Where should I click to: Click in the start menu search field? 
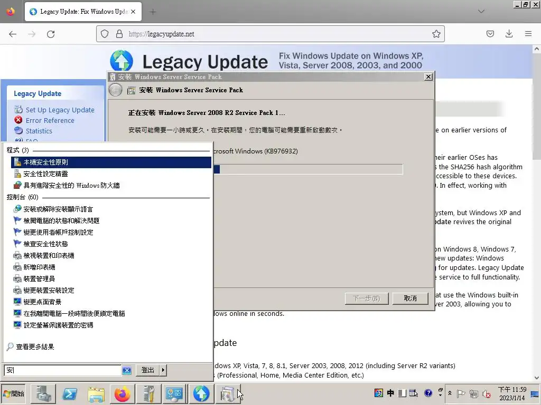point(62,370)
